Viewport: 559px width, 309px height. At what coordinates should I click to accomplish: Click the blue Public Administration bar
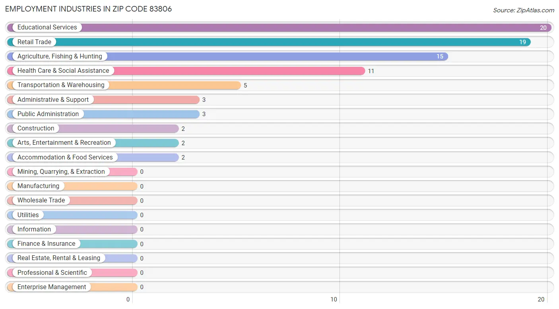(103, 114)
